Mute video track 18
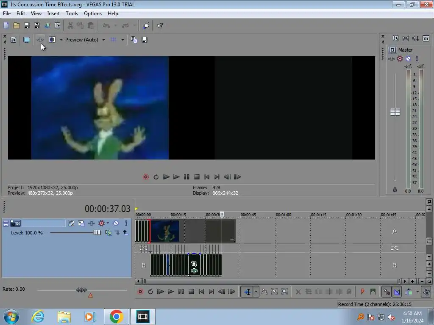Viewport: 434px width, 325px height. [x=116, y=223]
